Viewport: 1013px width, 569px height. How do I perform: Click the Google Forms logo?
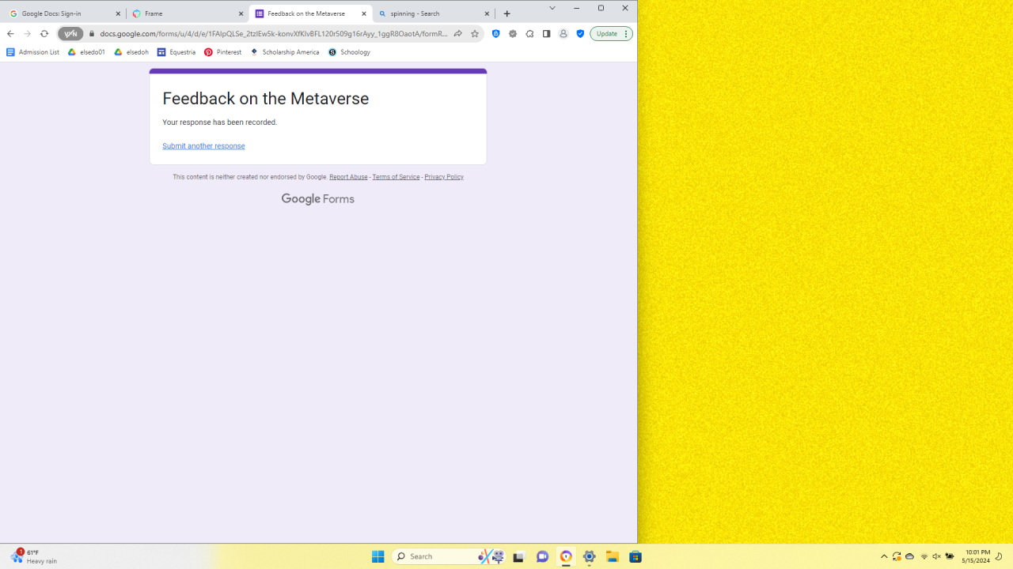(x=318, y=199)
